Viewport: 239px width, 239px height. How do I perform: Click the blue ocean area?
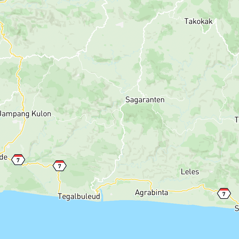(x=119, y=221)
